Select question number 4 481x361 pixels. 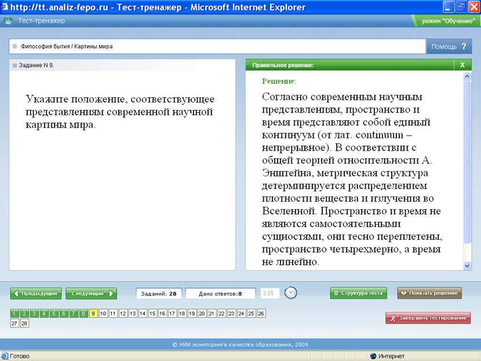44,313
